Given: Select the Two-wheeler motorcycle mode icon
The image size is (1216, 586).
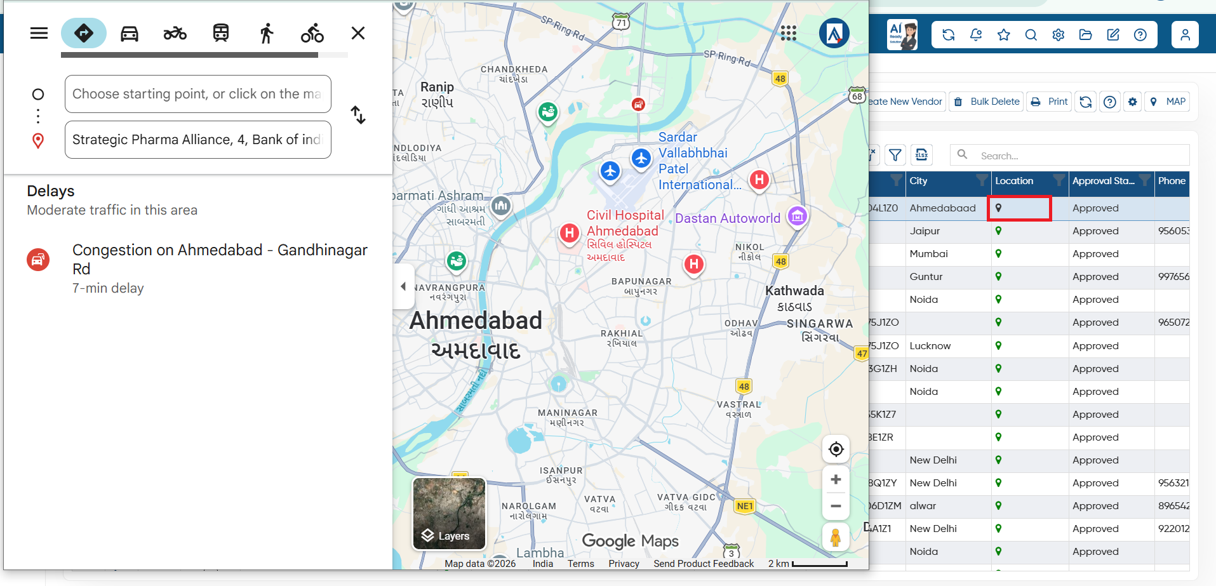Looking at the screenshot, I should click(175, 33).
